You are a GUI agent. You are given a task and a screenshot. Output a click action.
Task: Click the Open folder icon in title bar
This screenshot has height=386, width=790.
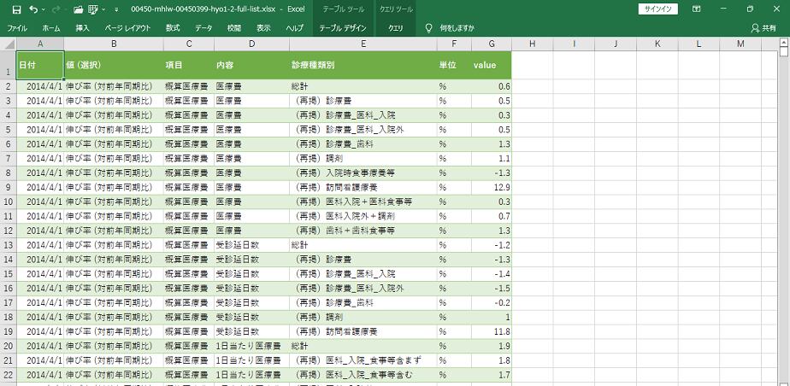click(78, 9)
